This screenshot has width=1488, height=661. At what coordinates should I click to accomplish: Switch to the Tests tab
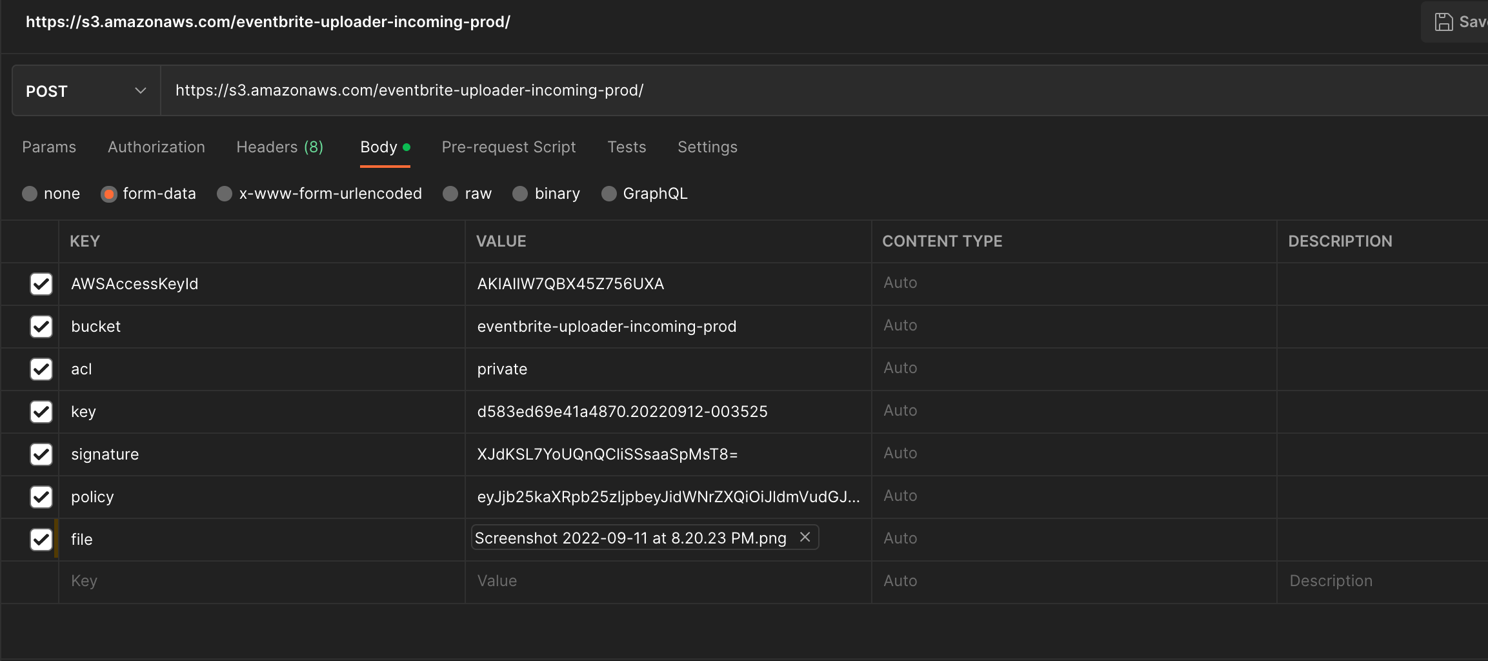click(x=626, y=147)
